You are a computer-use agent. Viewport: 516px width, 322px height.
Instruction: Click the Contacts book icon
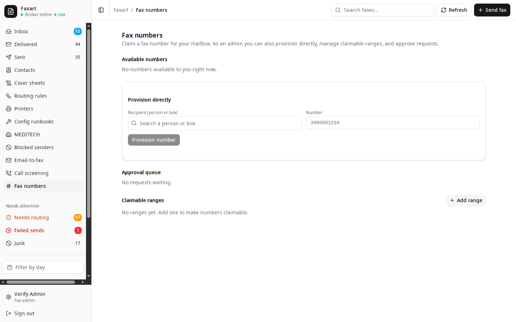[9, 70]
